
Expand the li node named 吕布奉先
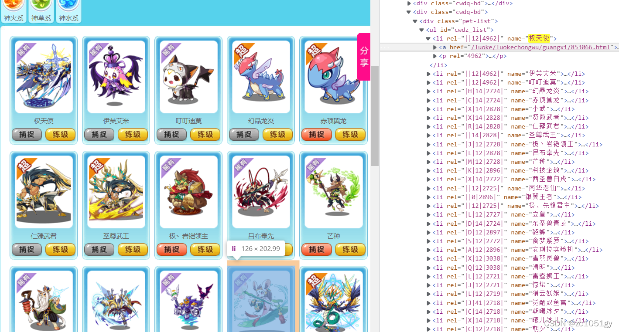[x=428, y=153]
